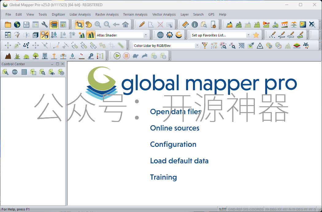Open the Digitizer menu
Viewport: 322px width, 212px height.
(x=58, y=14)
